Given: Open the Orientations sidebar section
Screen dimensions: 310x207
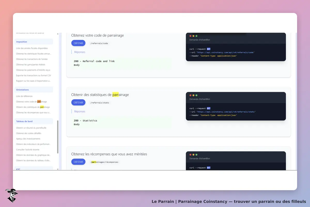Looking at the screenshot, I should tap(34, 90).
